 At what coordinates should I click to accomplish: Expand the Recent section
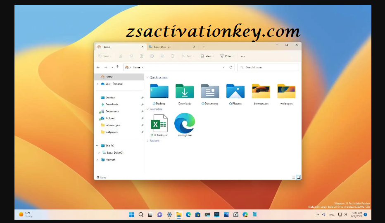[147, 141]
